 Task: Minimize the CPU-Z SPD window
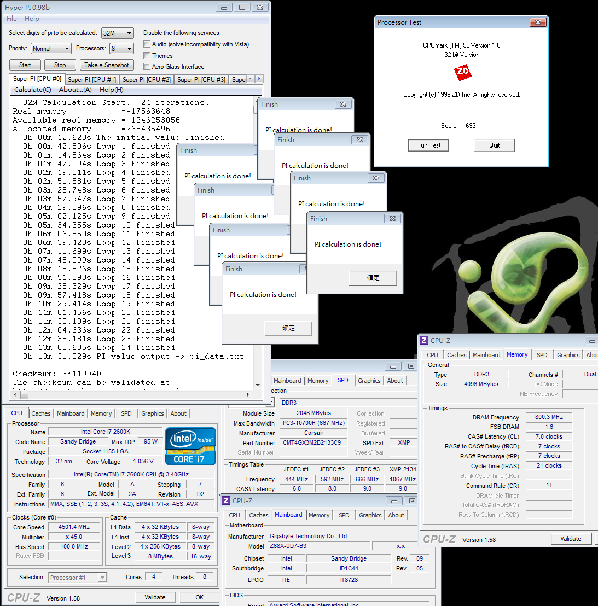393,366
